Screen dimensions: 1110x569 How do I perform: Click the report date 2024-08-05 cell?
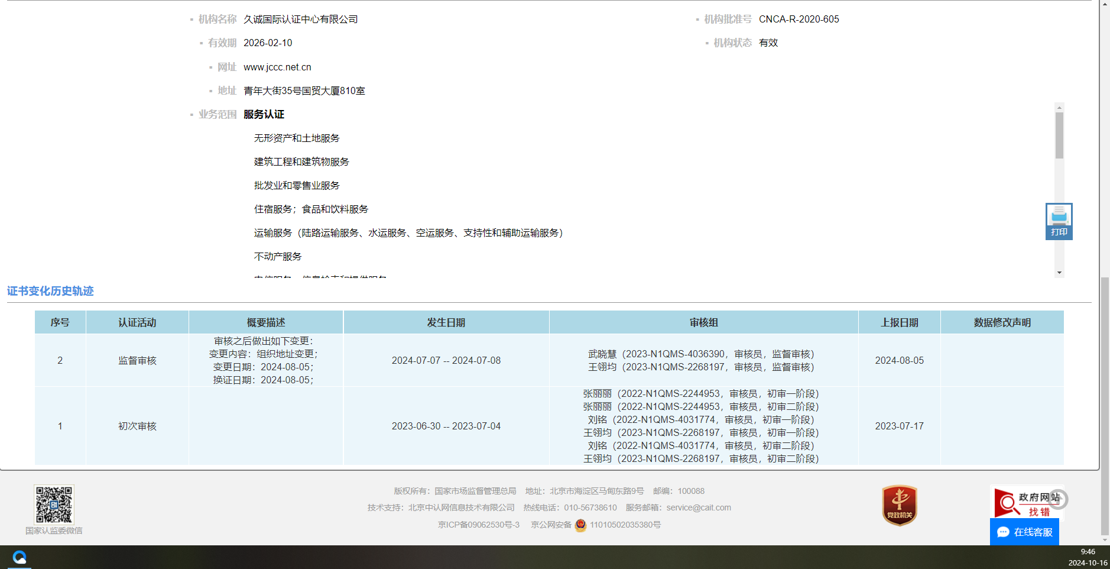pos(900,360)
